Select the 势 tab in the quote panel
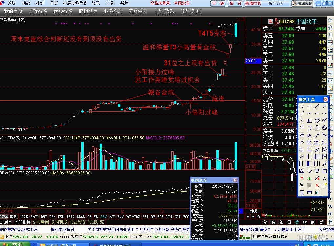The width and height of the screenshot is (334, 246). (297, 222)
